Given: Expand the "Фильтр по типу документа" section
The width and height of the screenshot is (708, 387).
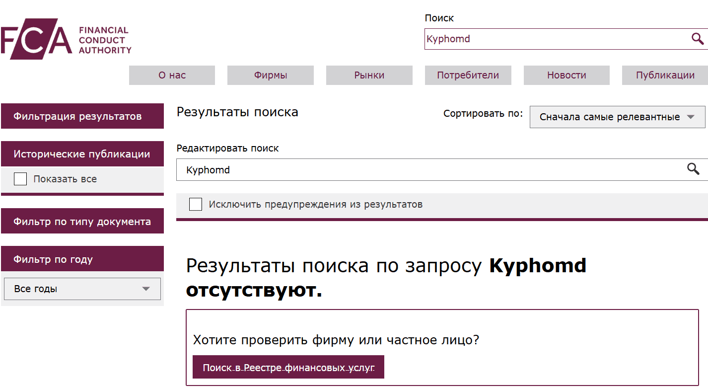Looking at the screenshot, I should pos(82,221).
